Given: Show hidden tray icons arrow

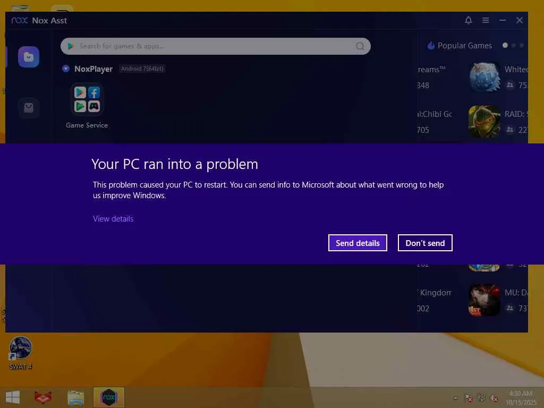Looking at the screenshot, I should 455,398.
